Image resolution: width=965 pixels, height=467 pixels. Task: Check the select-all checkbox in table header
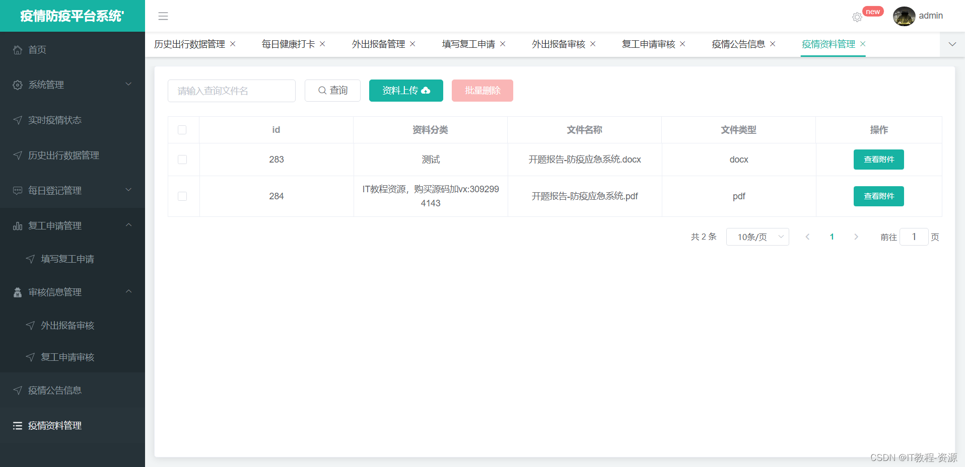click(x=182, y=130)
